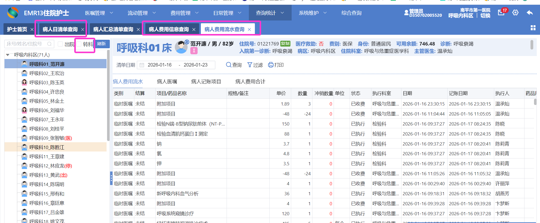Toggle the 转科 checkbox
Screen dimensions: 540x223
click(79, 44)
